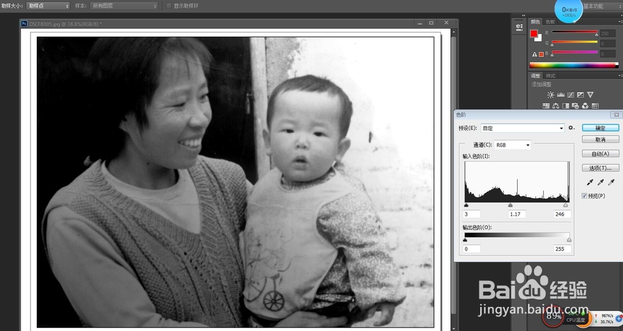Click the collapsed panel icon in the dock strip

coord(519,27)
